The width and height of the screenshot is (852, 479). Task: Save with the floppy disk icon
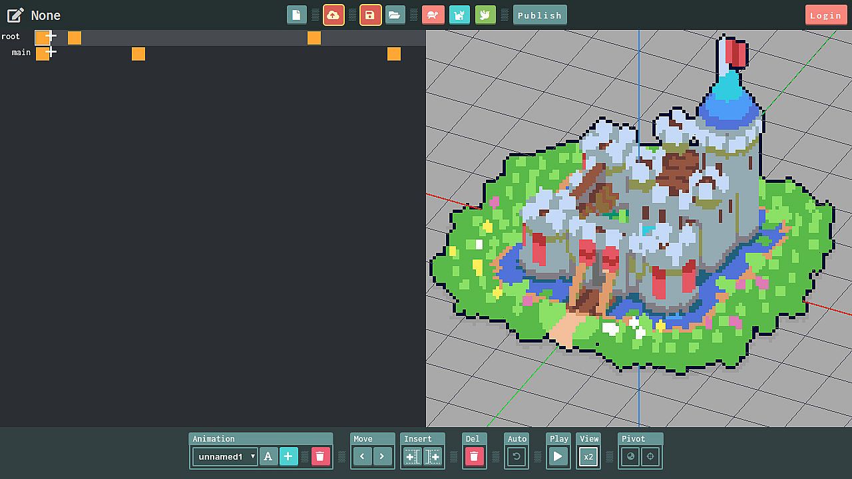pos(370,15)
